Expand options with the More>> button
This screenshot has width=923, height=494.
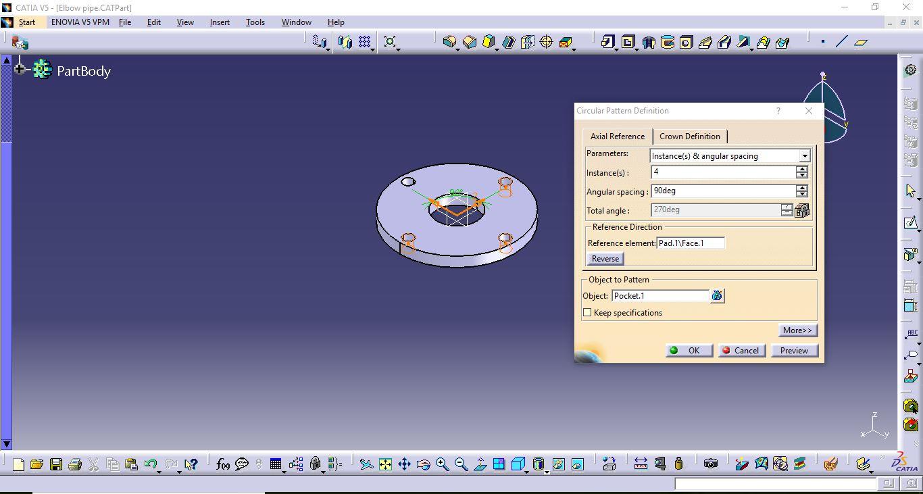point(797,330)
